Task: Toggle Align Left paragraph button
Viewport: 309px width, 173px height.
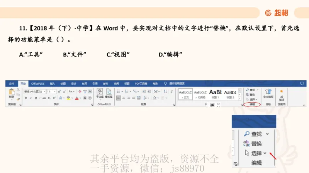Action: point(119,98)
